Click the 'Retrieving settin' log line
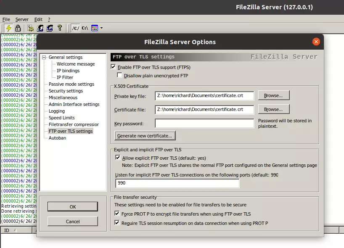344x248 pixels. 19,206
